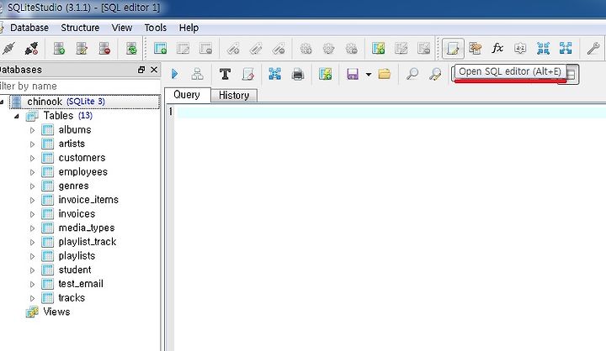606x351 pixels.
Task: Click the Delete trigger gear icon
Action: [351, 49]
